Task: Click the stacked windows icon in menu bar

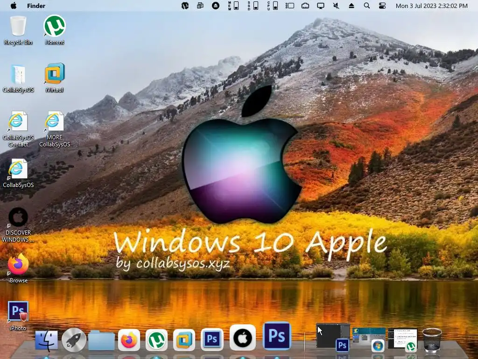Action: 200,6
